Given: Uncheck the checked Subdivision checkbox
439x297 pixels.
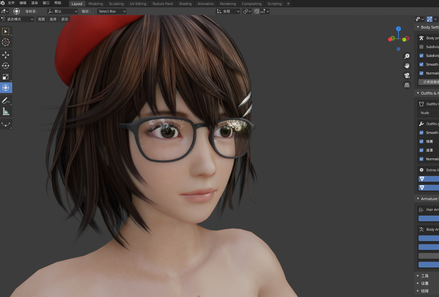Looking at the screenshot, I should coord(421,56).
